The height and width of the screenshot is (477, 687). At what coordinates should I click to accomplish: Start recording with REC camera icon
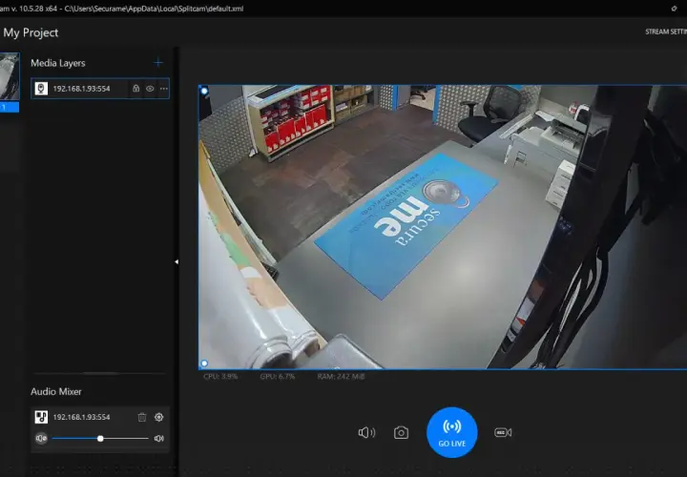tap(503, 433)
